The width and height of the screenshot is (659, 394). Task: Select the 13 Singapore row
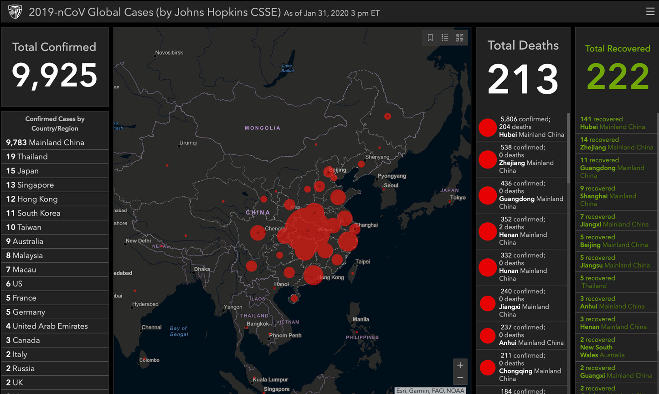55,185
